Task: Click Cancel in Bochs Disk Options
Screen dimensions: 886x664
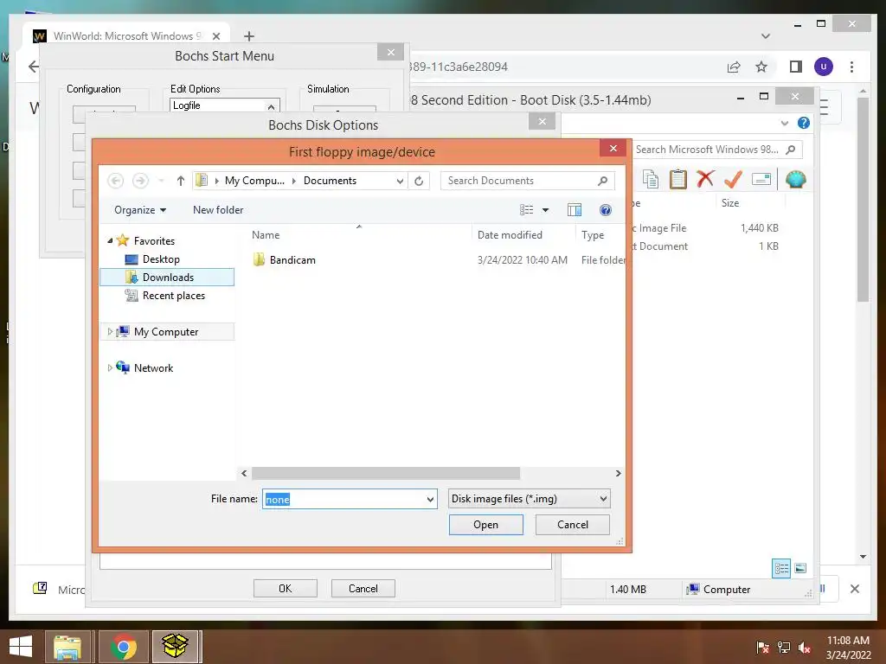Action: coord(363,588)
